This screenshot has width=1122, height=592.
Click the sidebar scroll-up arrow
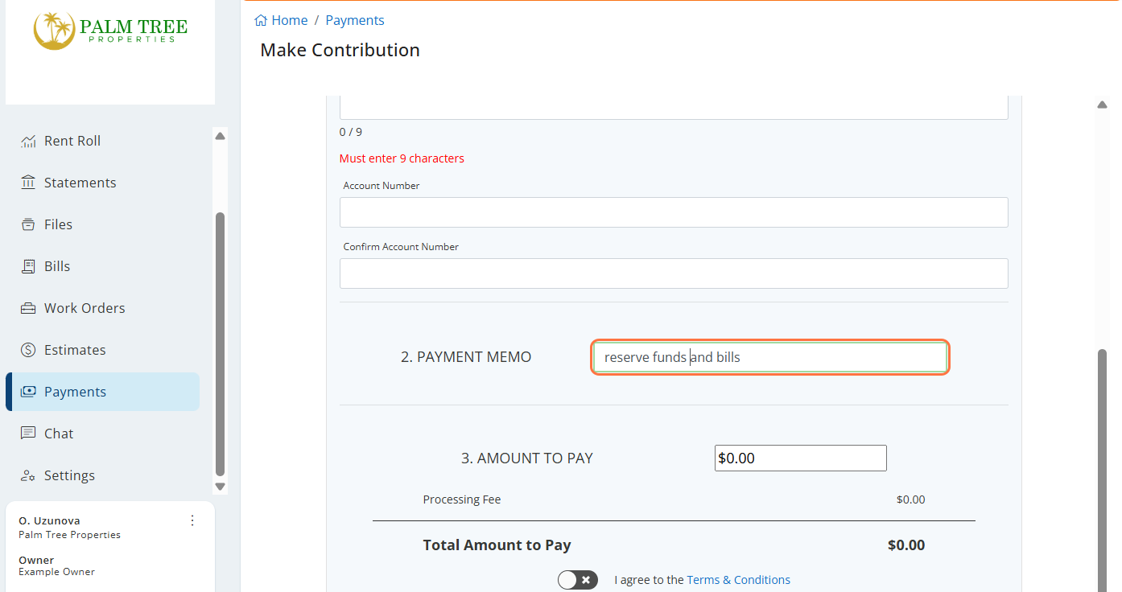tap(220, 136)
